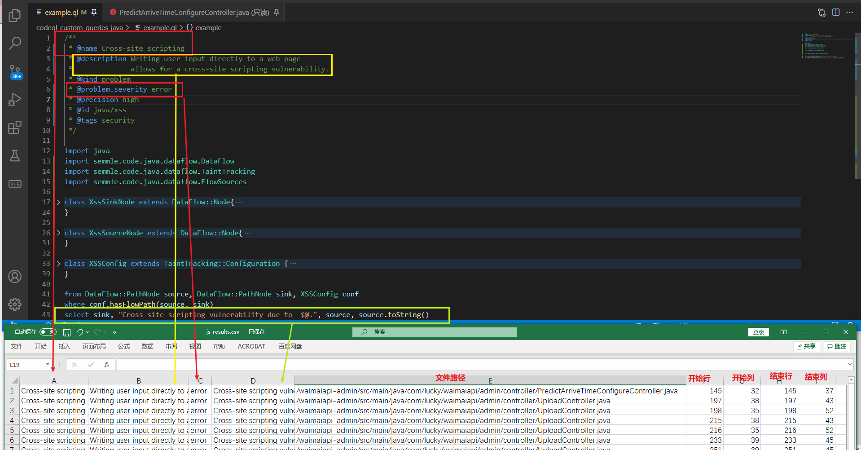Open the Excel 公式 ribbon tab
This screenshot has height=450, width=861.
124,346
